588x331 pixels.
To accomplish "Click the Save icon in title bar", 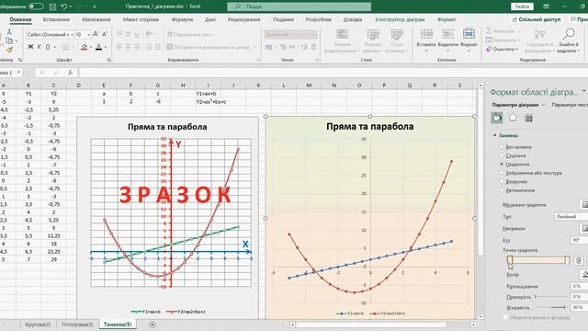I will pyautogui.click(x=52, y=6).
